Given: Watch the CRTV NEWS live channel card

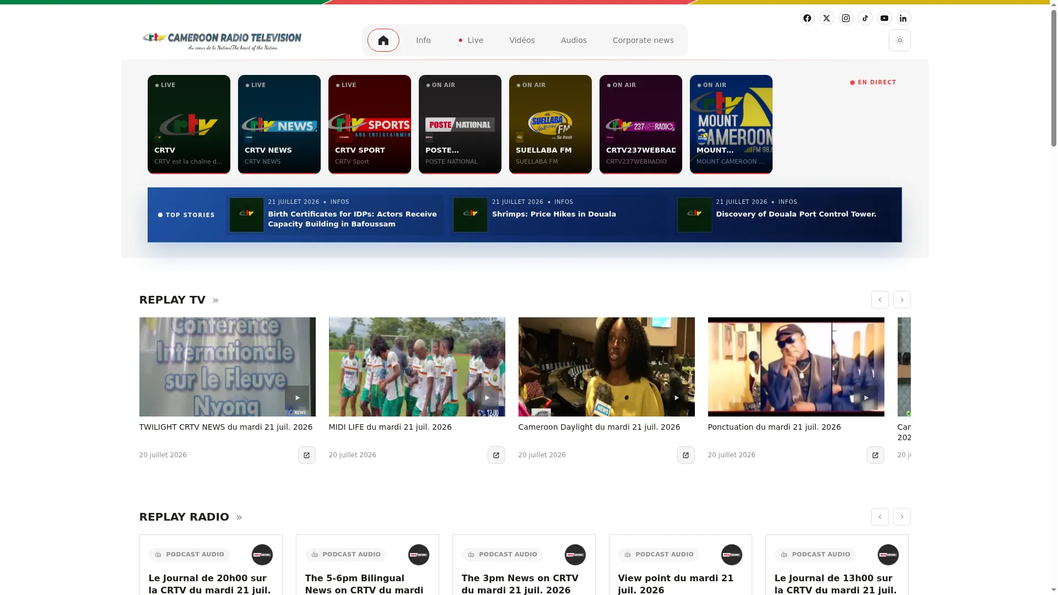Looking at the screenshot, I should 279,125.
